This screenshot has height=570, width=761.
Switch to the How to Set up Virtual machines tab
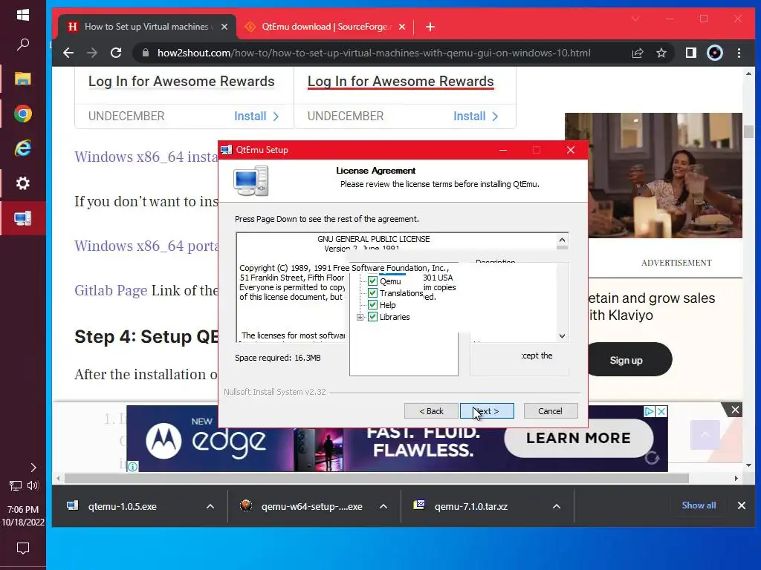pyautogui.click(x=147, y=27)
